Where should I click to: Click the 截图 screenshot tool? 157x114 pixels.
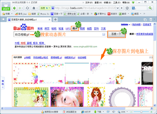click(x=135, y=14)
